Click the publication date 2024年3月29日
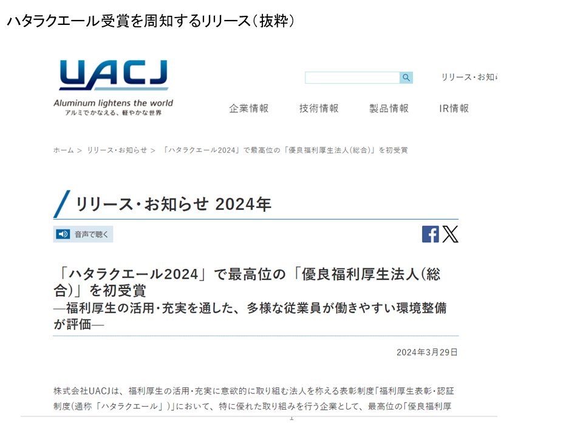Screen dimensions: 583x437 coord(427,352)
